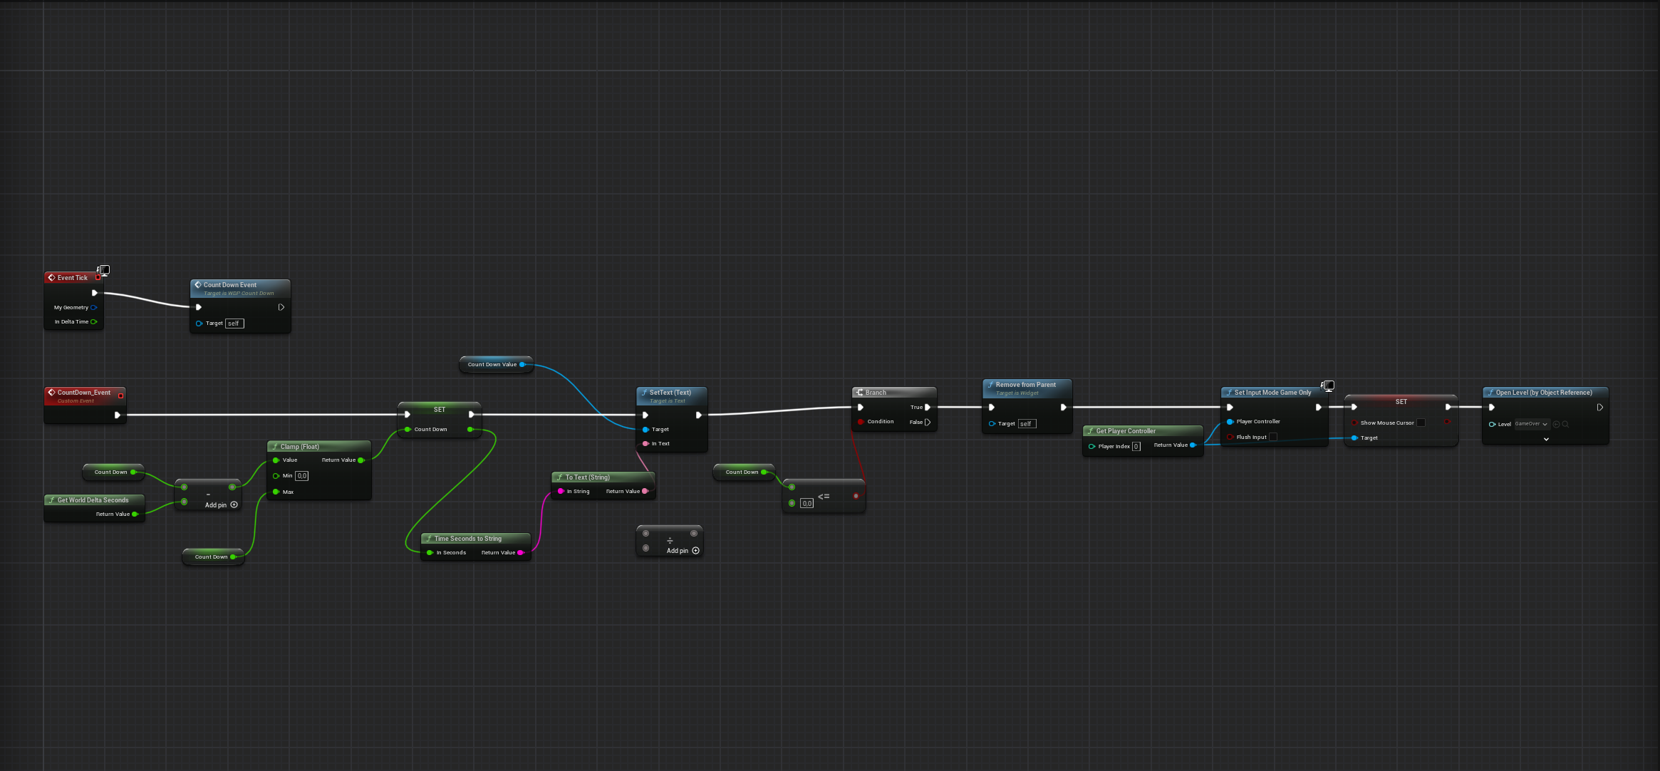Toggle the Flush Input checkbox
Image resolution: width=1660 pixels, height=771 pixels.
tap(1273, 437)
